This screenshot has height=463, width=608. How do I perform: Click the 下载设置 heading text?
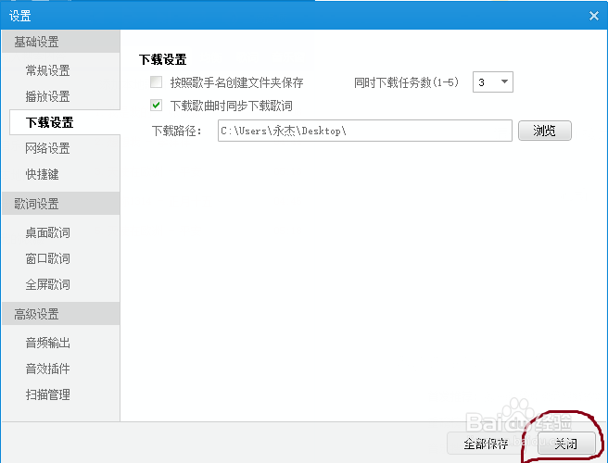pyautogui.click(x=163, y=59)
